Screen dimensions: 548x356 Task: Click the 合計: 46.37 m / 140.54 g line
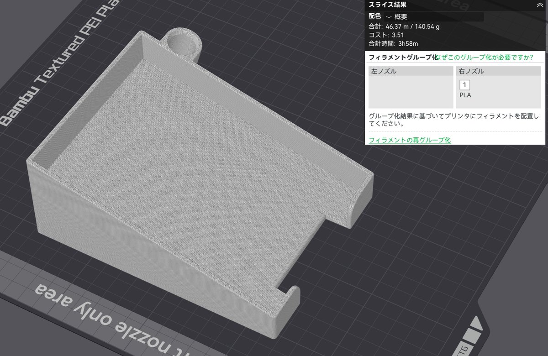[x=404, y=26]
